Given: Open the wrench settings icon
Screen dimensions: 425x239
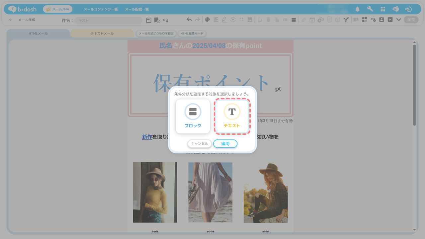Looking at the screenshot, I should click(370, 9).
